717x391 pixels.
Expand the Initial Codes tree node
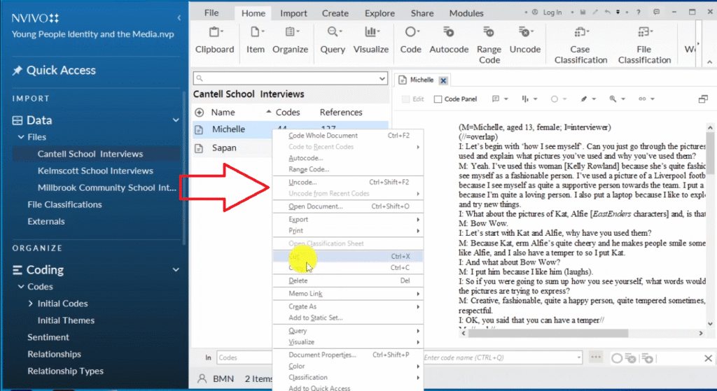coord(30,304)
